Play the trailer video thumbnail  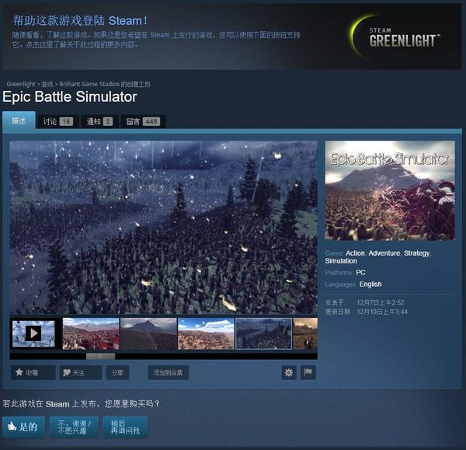pos(33,333)
